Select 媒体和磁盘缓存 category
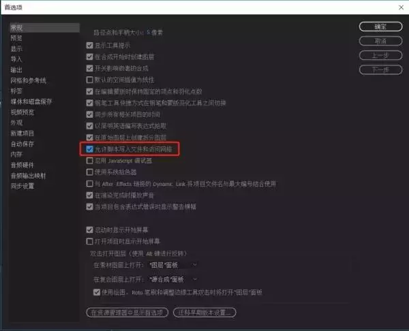Viewport: 409px width, 331px height. 31,101
